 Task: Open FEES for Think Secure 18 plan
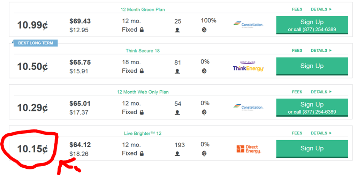[x=297, y=51]
